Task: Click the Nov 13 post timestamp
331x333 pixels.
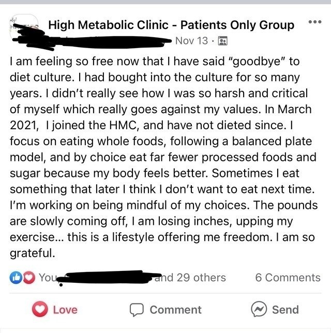Action: click(x=191, y=40)
